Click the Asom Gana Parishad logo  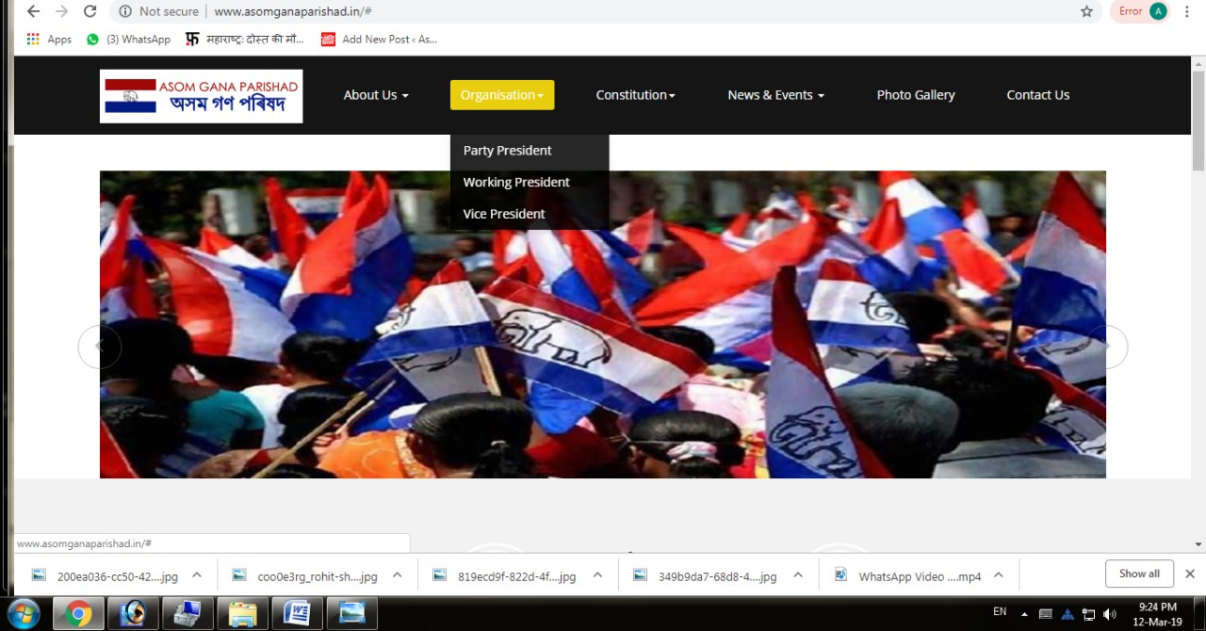(x=201, y=96)
